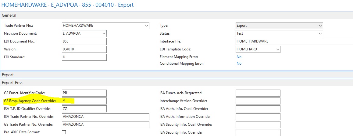353x140 pixels.
Task: Select the Interface File field
Action: (x=294, y=41)
